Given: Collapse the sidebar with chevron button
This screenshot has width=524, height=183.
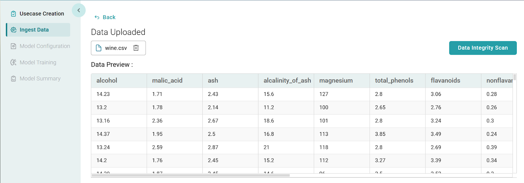Looking at the screenshot, I should (79, 10).
